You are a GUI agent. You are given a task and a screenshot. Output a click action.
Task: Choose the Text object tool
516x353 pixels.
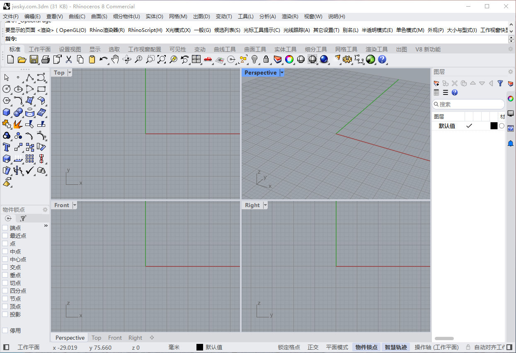(6, 147)
